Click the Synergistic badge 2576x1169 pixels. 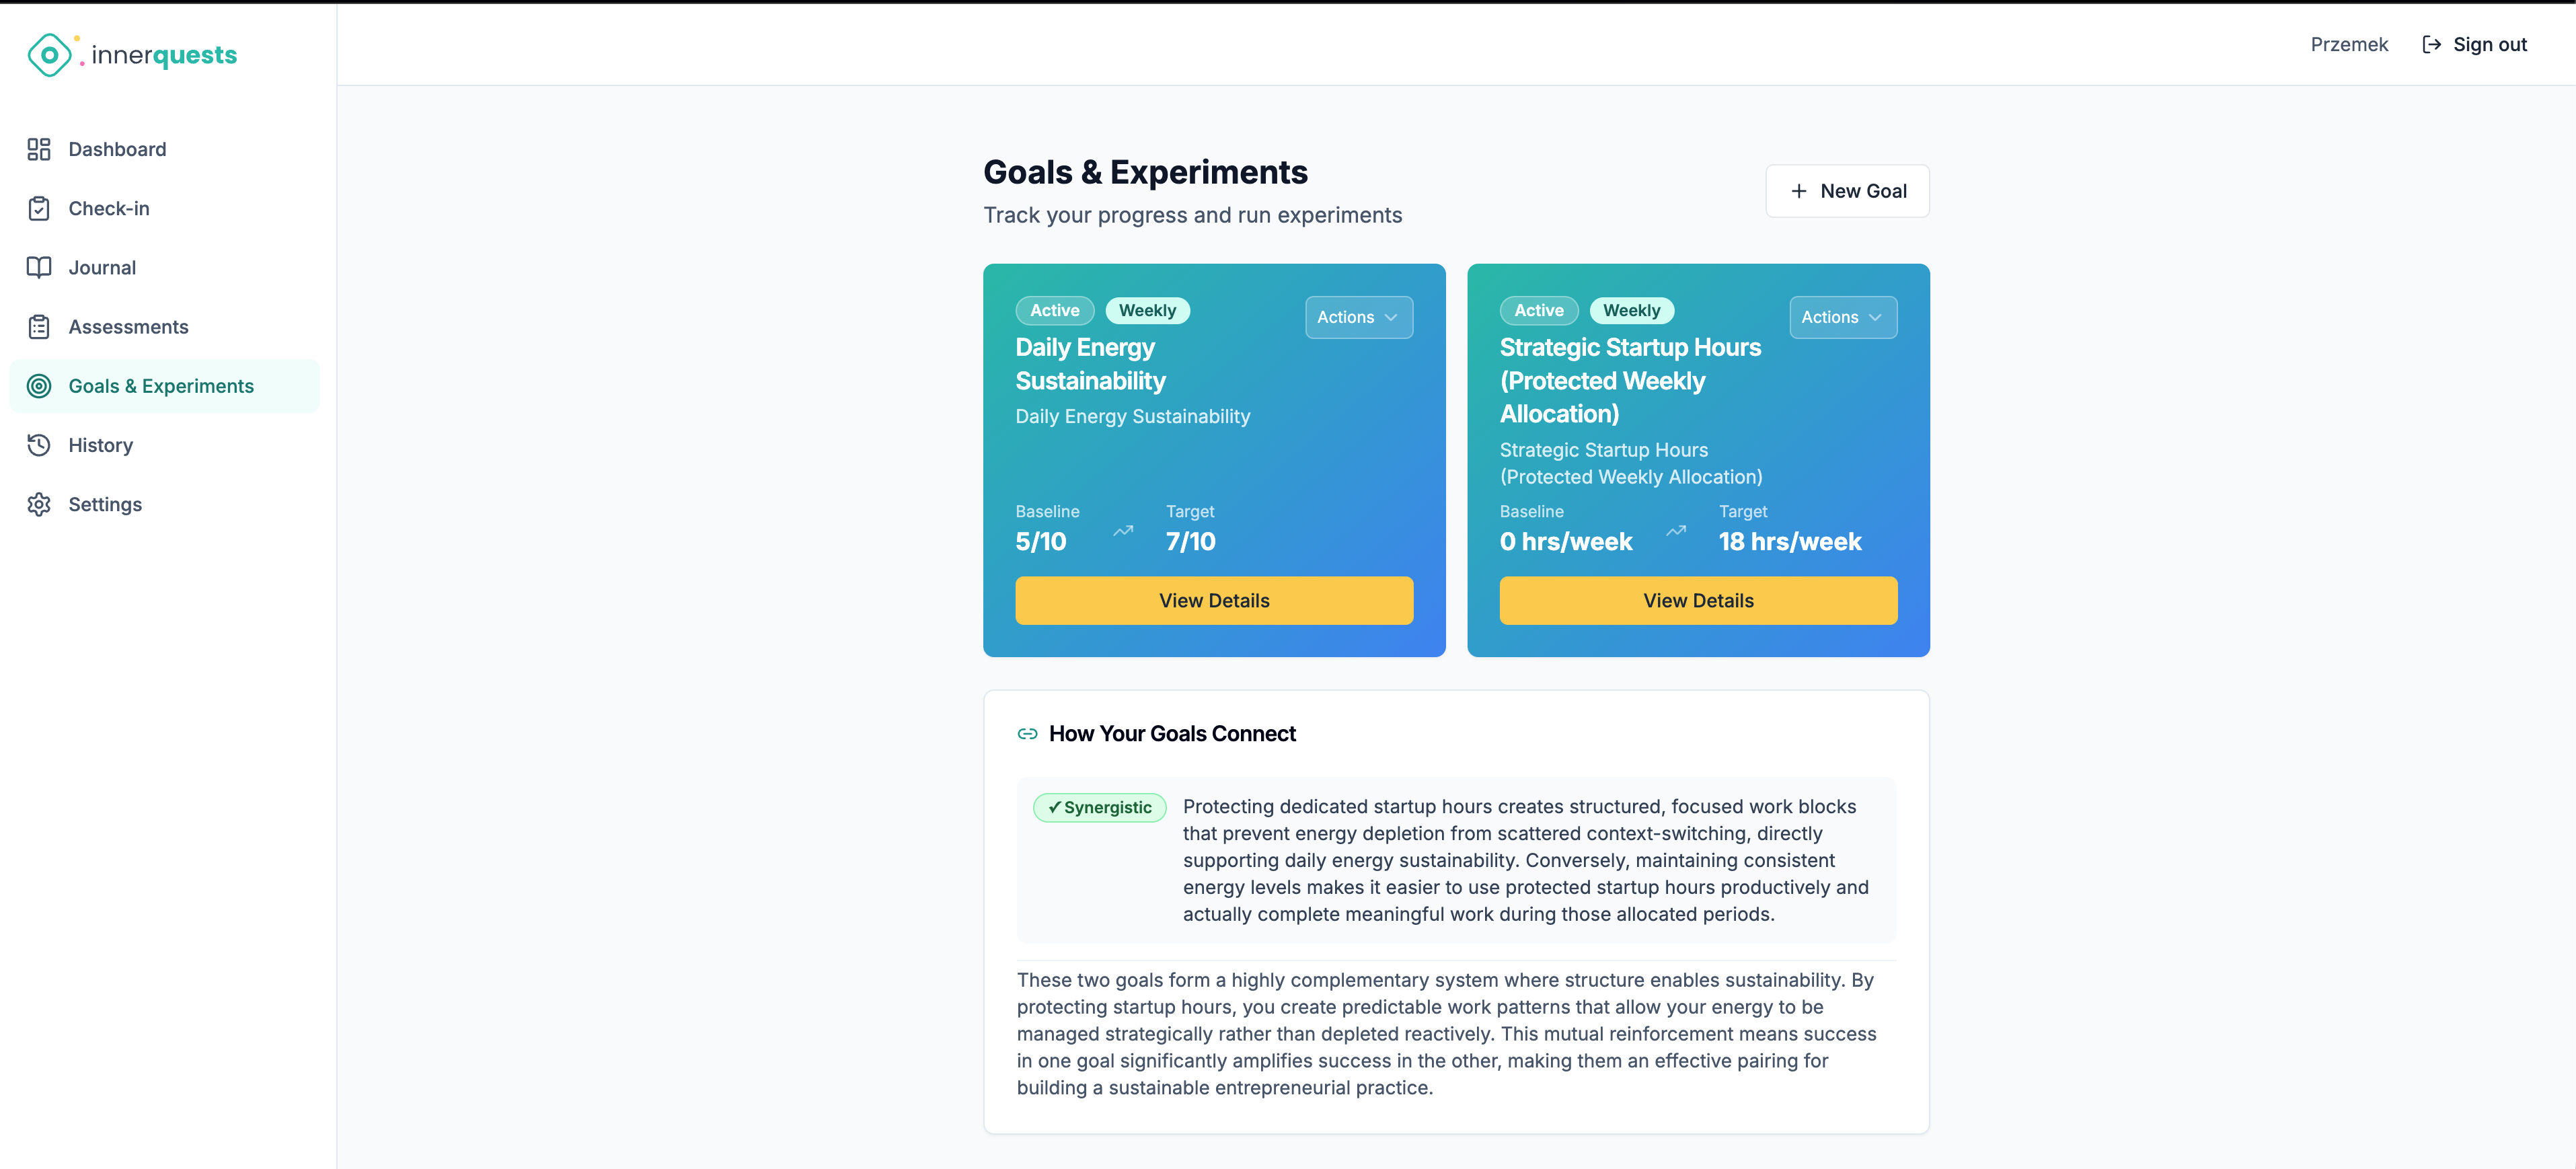coord(1099,807)
